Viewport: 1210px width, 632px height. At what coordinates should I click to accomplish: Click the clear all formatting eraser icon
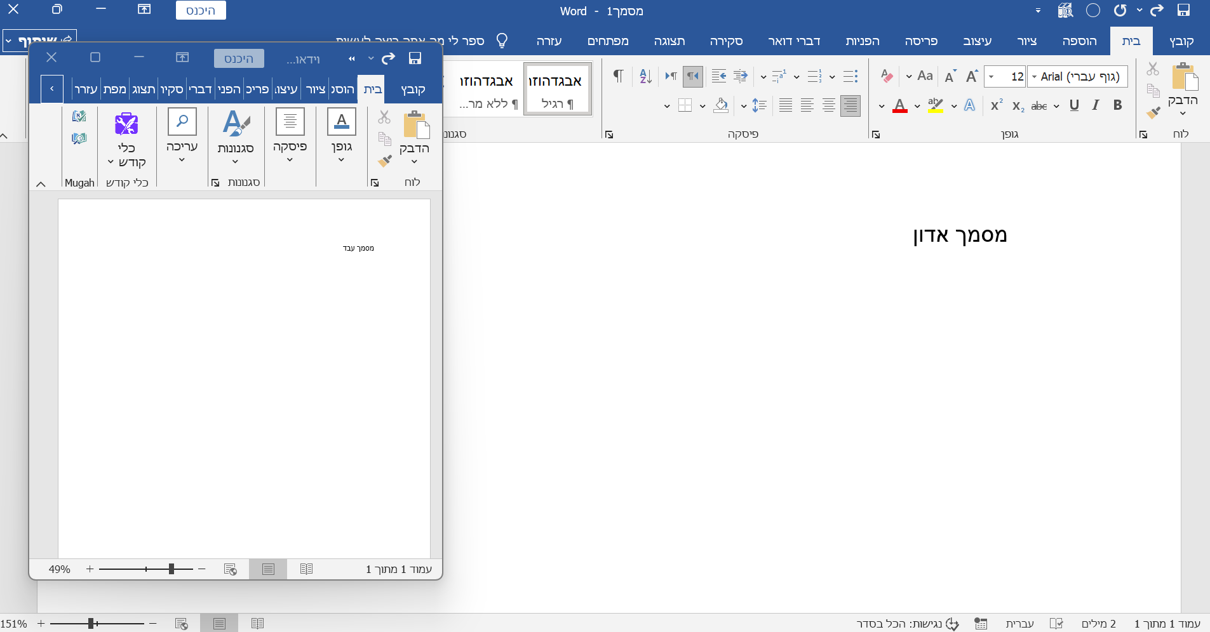[887, 76]
